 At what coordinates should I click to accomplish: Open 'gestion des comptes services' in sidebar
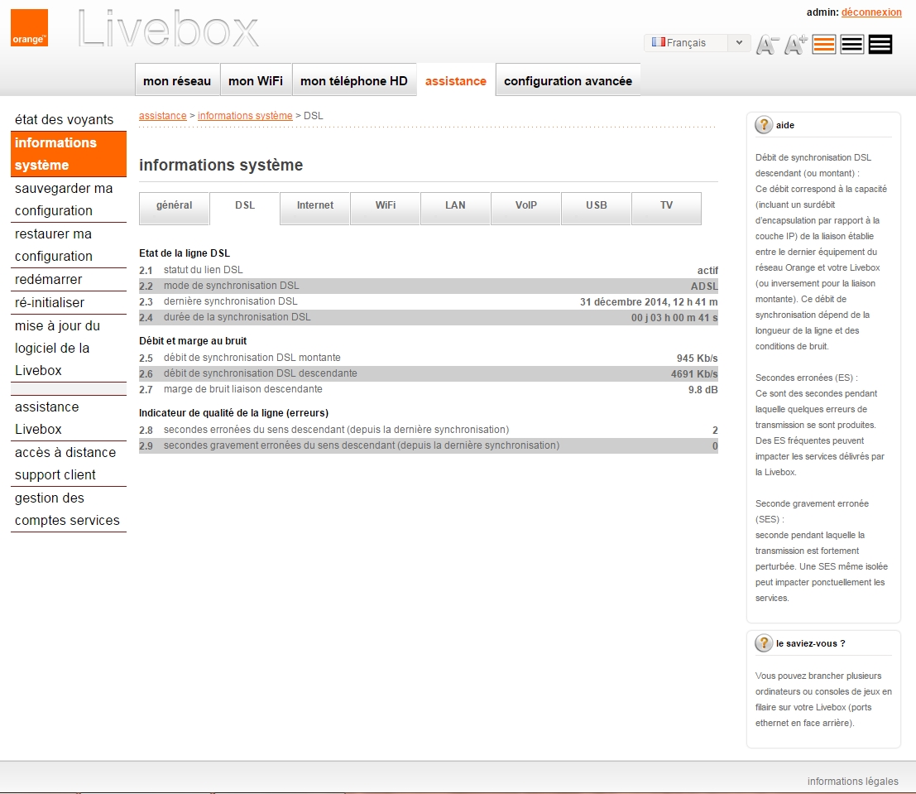pos(69,509)
